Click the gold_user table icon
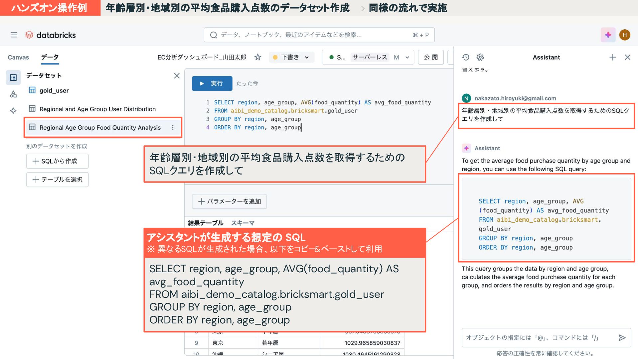 point(32,90)
